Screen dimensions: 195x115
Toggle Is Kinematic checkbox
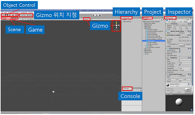180,67
